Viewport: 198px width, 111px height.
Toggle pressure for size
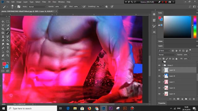coord(112,7)
